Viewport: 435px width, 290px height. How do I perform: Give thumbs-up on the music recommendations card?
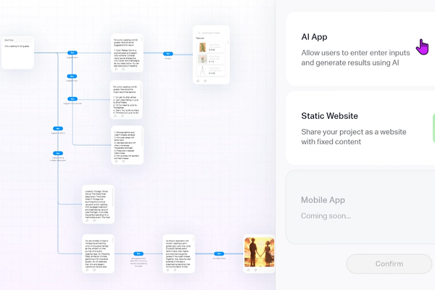pos(115,116)
